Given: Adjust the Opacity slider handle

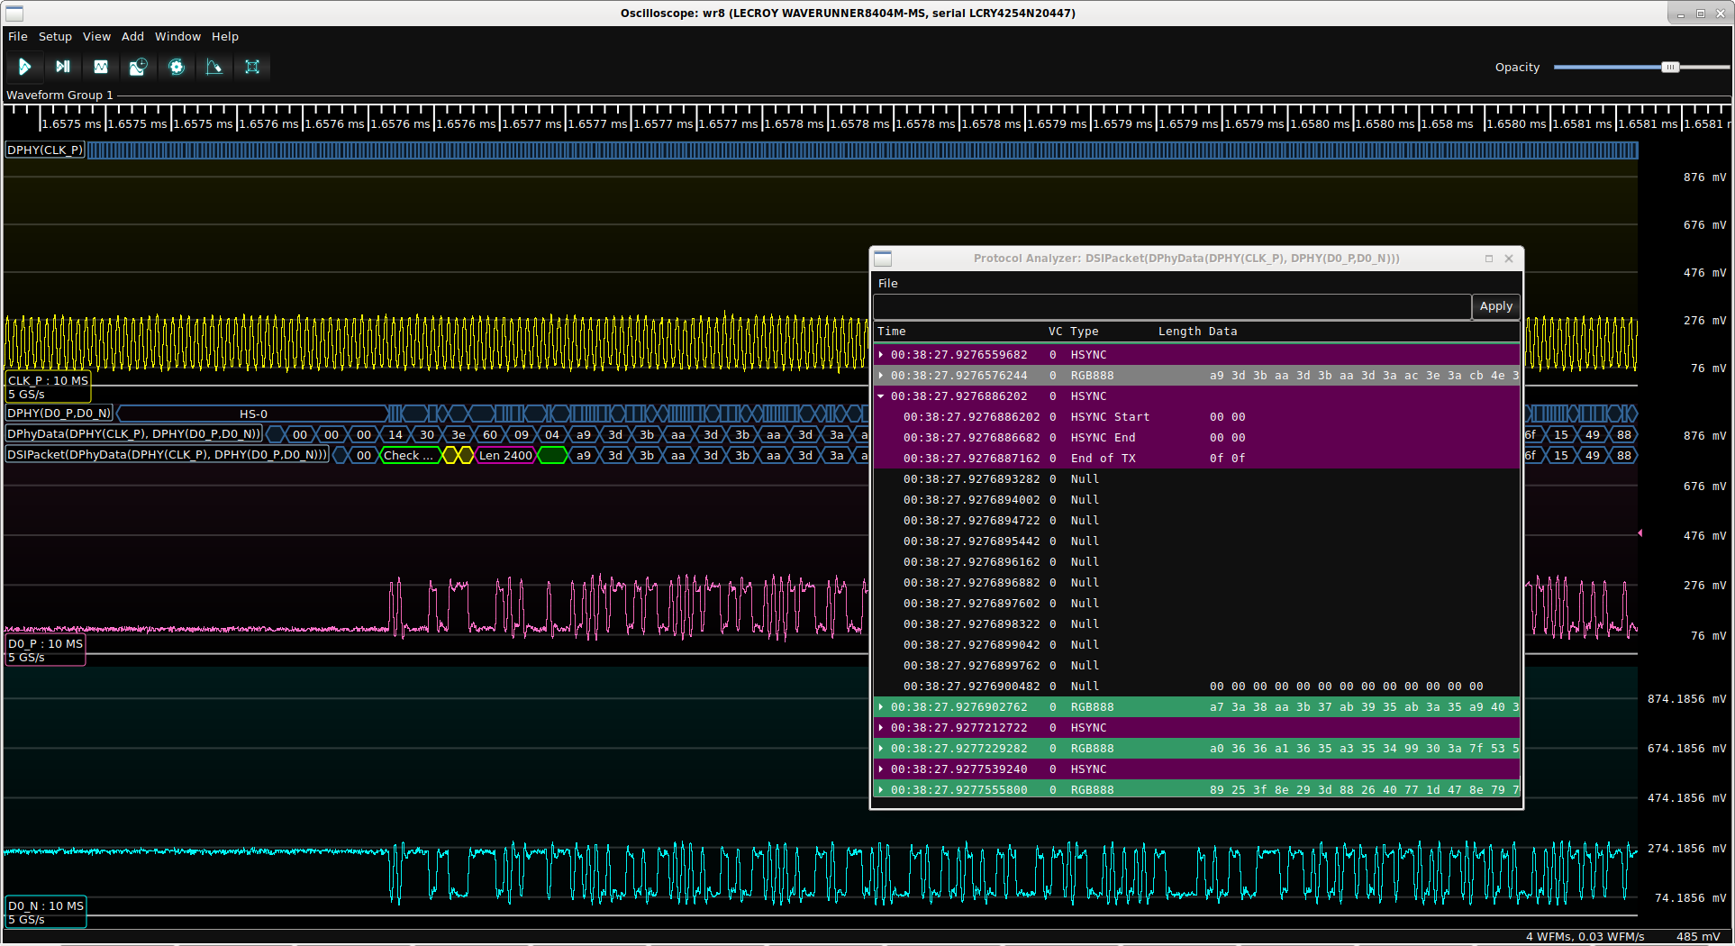Looking at the screenshot, I should click(1670, 68).
